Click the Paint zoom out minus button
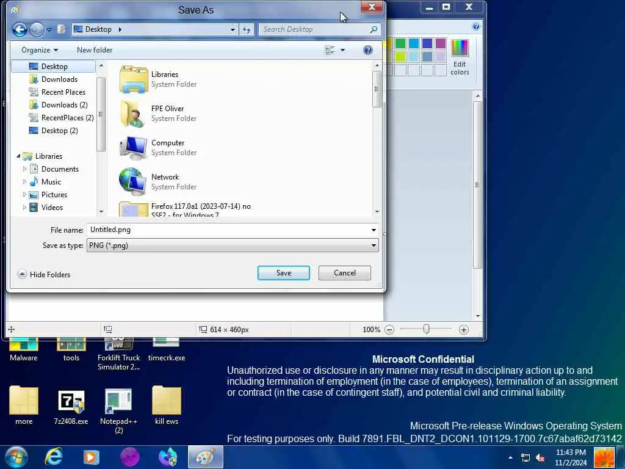Image resolution: width=625 pixels, height=469 pixels. pyautogui.click(x=389, y=330)
